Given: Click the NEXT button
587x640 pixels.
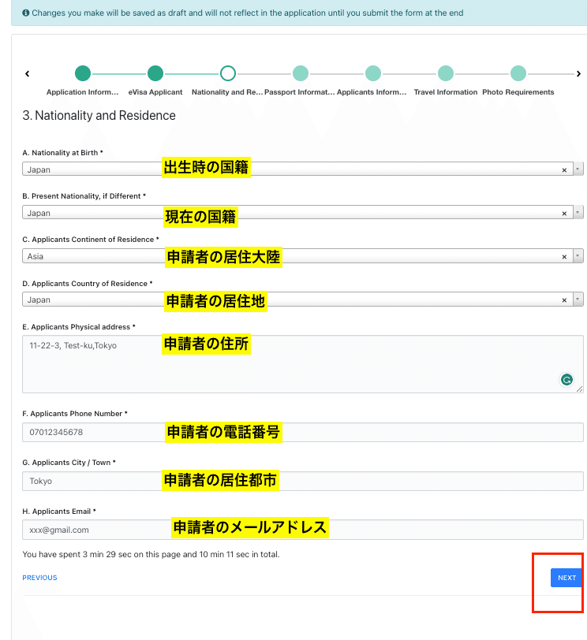Looking at the screenshot, I should pos(566,578).
